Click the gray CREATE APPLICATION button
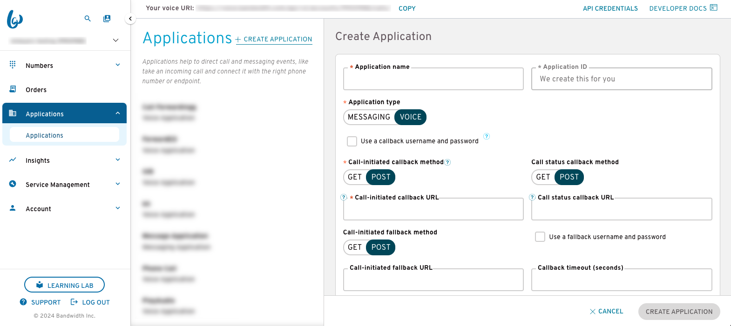The height and width of the screenshot is (326, 731). coord(679,312)
